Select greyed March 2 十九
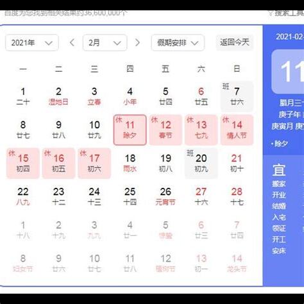 click(58, 230)
